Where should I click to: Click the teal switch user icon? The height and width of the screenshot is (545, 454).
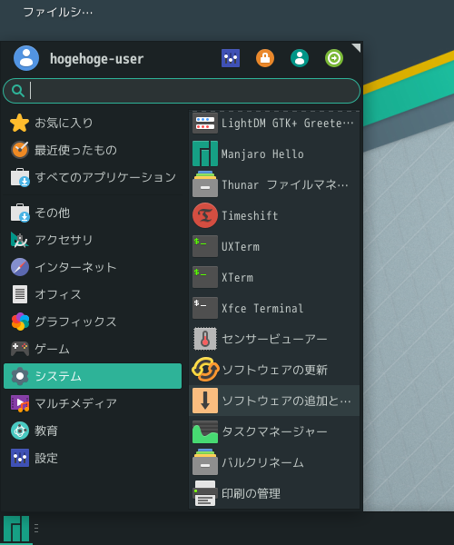pos(300,58)
